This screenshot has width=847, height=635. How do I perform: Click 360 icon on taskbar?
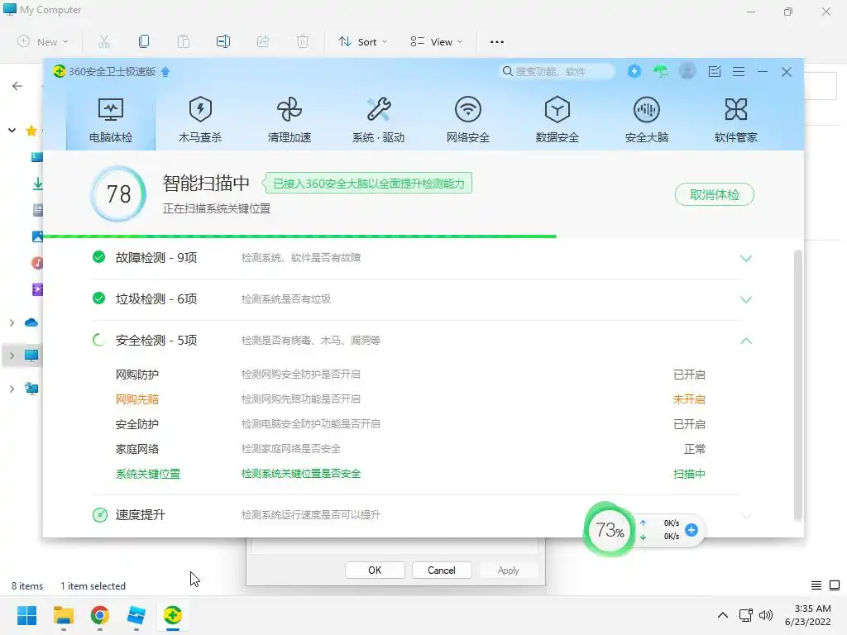173,615
